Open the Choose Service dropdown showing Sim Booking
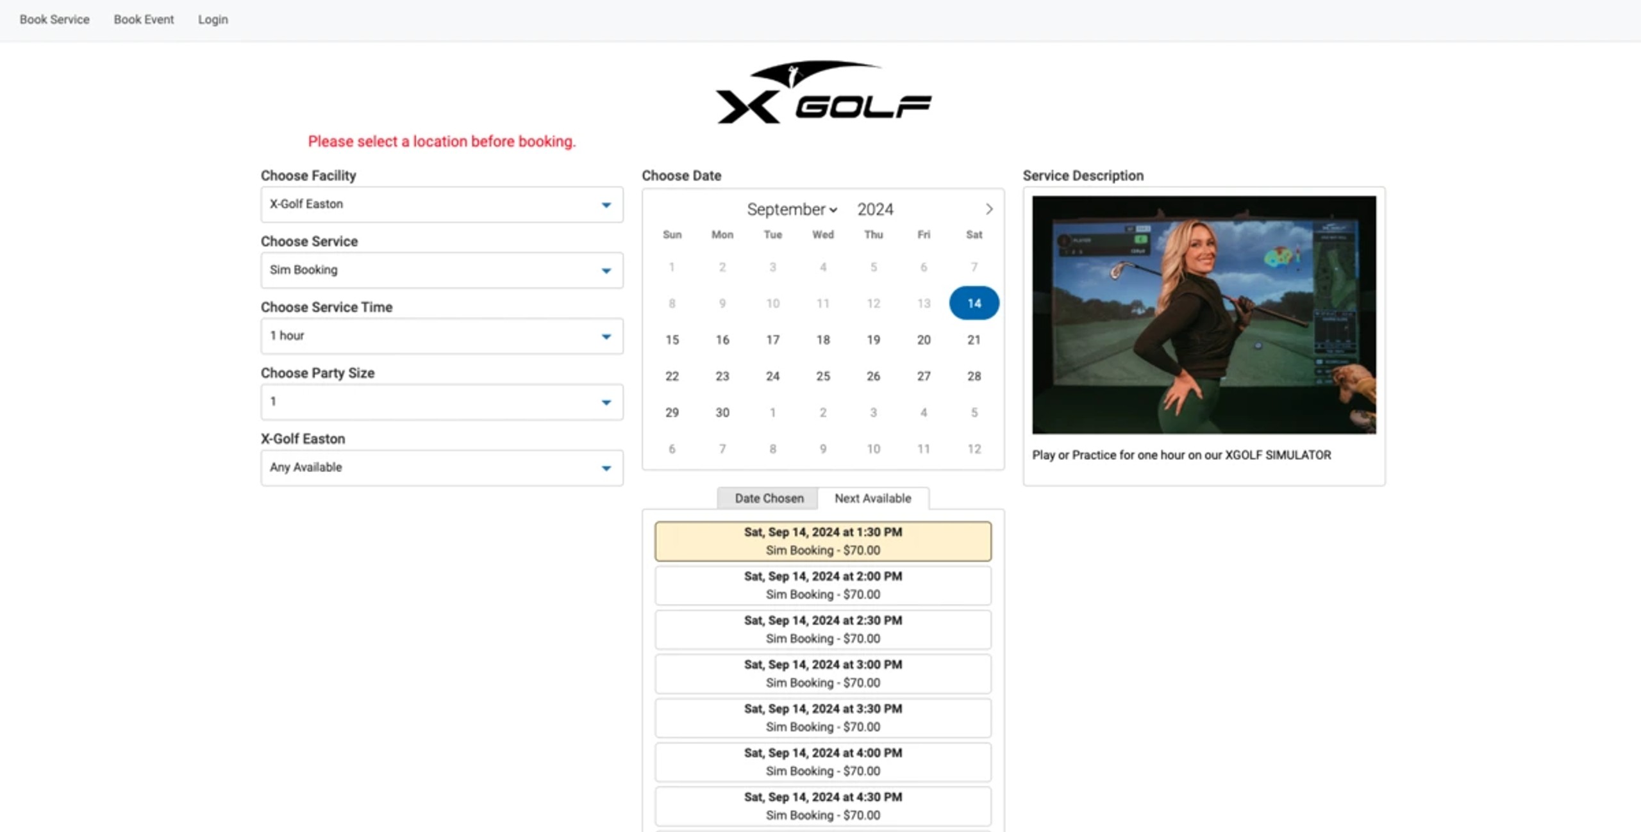Viewport: 1641px width, 832px height. pyautogui.click(x=442, y=270)
